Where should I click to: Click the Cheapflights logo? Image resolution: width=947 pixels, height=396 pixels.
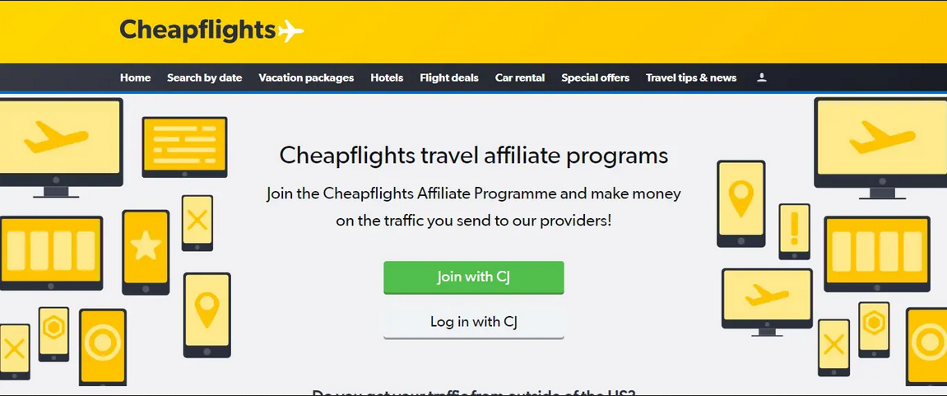211,30
